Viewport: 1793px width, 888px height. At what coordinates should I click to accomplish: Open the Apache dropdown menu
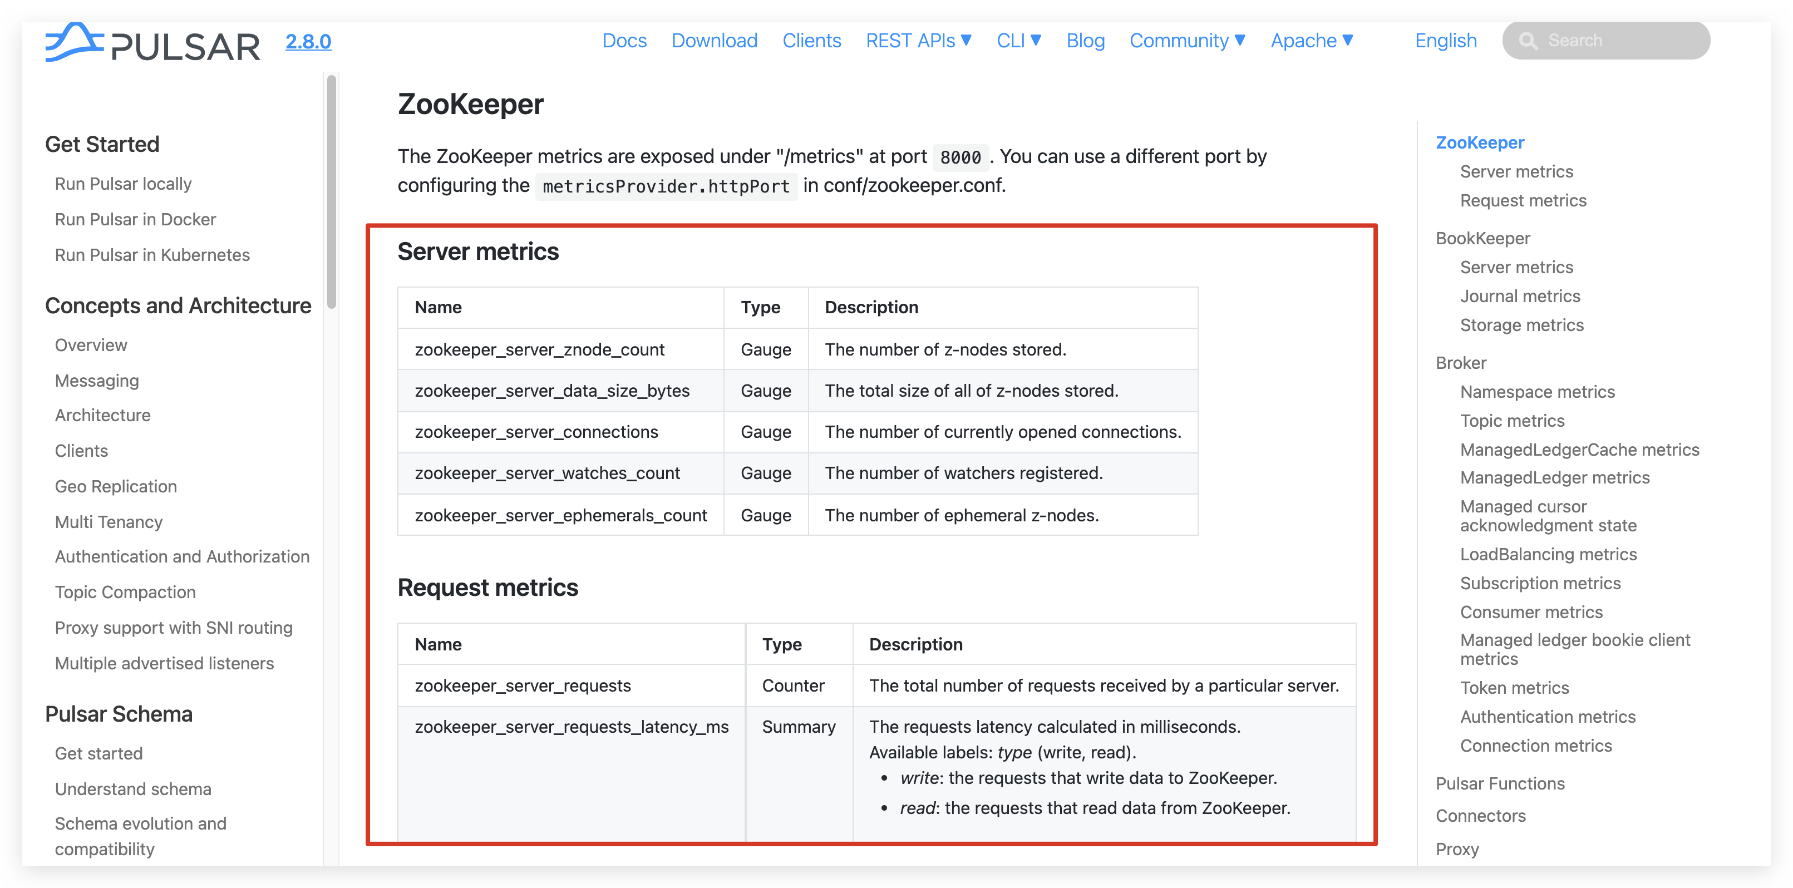[1311, 41]
